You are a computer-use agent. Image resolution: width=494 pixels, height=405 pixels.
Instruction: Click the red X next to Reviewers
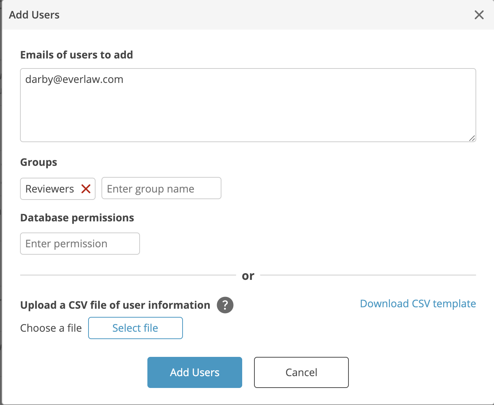(86, 189)
